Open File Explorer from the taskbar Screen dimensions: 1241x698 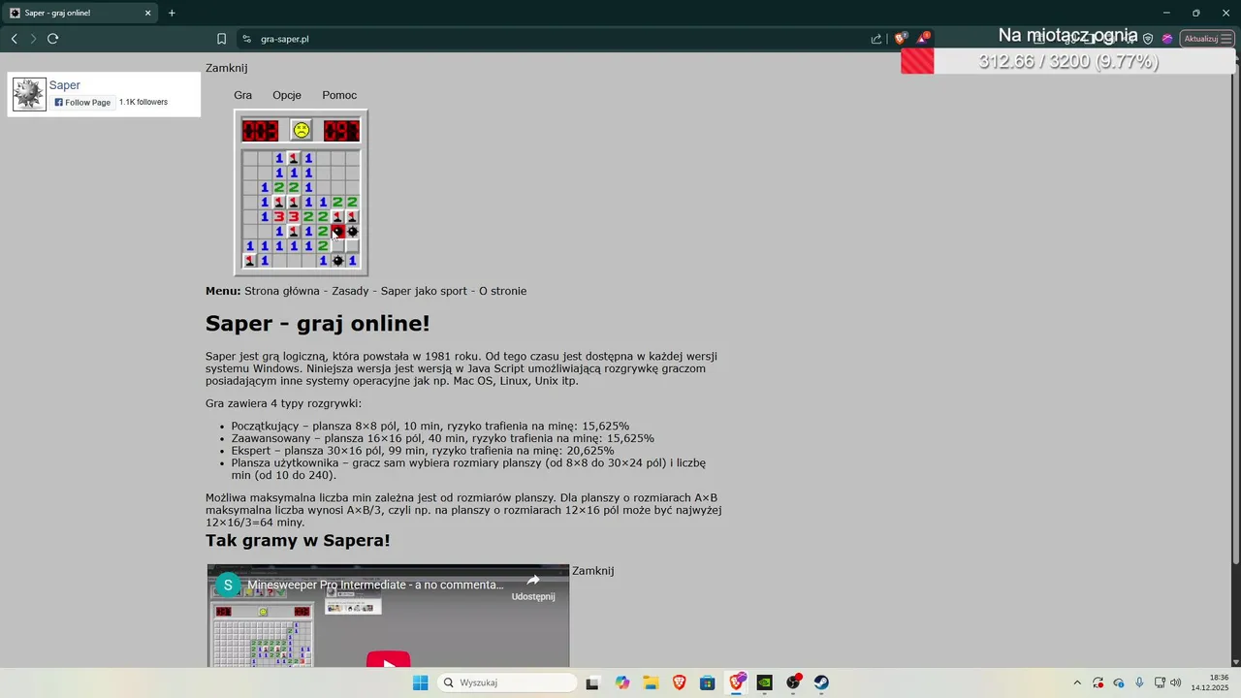click(650, 682)
